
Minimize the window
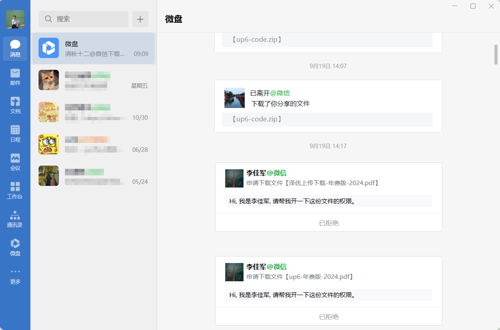click(x=455, y=6)
